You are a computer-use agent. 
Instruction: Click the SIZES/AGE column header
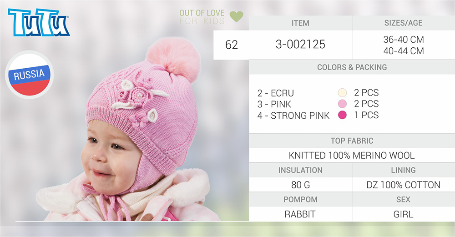click(x=403, y=23)
